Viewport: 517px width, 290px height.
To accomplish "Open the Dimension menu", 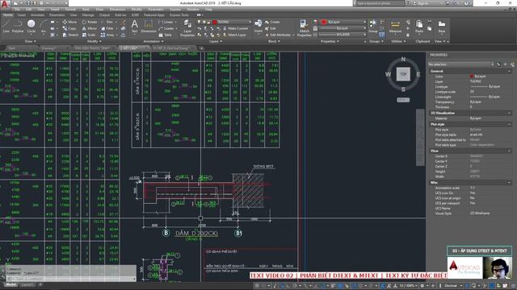I will (117, 10).
